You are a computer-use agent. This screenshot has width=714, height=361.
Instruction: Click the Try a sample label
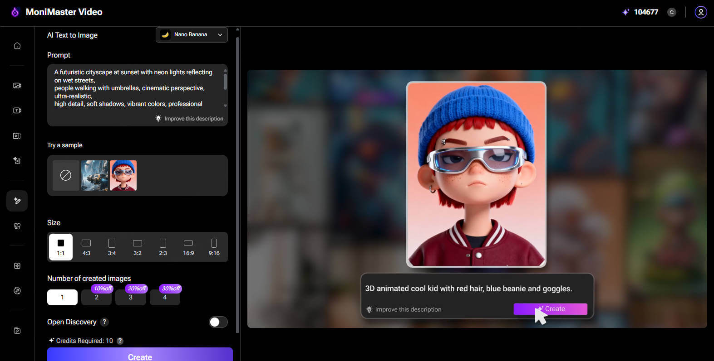tap(65, 145)
